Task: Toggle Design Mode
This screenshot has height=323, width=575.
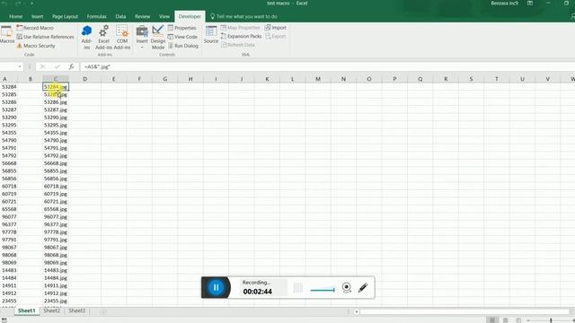Action: [158, 37]
